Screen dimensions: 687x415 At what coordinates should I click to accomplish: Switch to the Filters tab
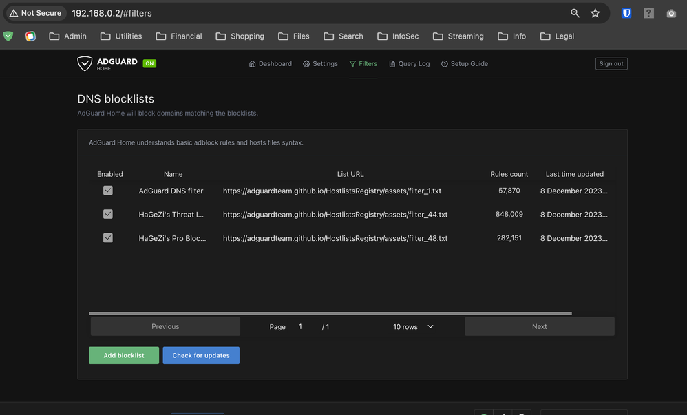[363, 63]
